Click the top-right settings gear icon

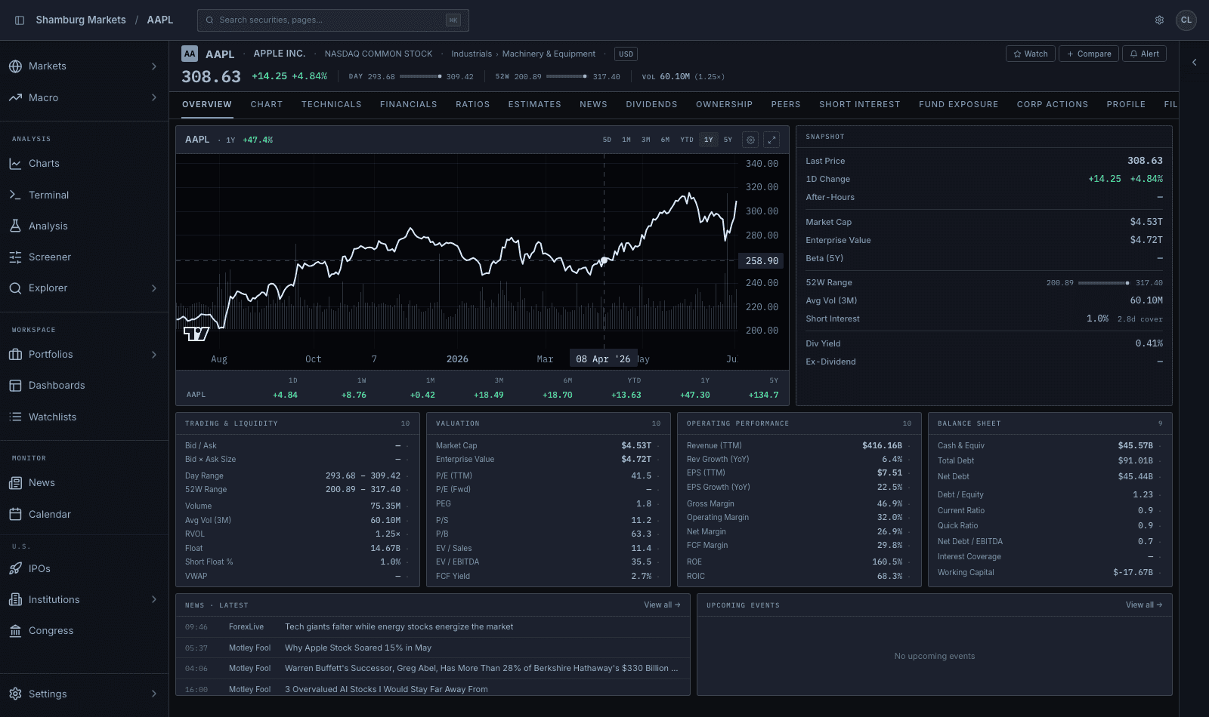pos(1159,20)
